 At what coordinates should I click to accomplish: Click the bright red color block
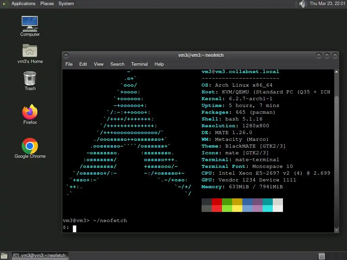(x=217, y=209)
